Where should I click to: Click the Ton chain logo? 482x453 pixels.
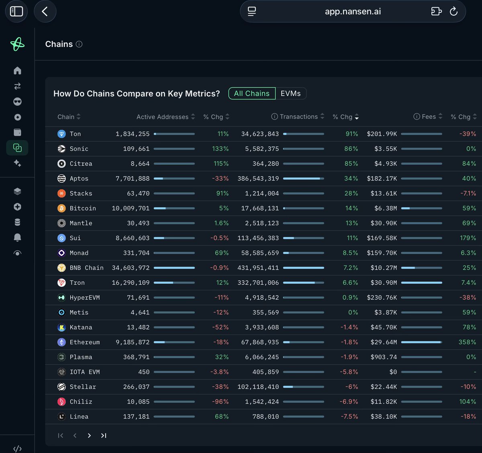pos(61,134)
